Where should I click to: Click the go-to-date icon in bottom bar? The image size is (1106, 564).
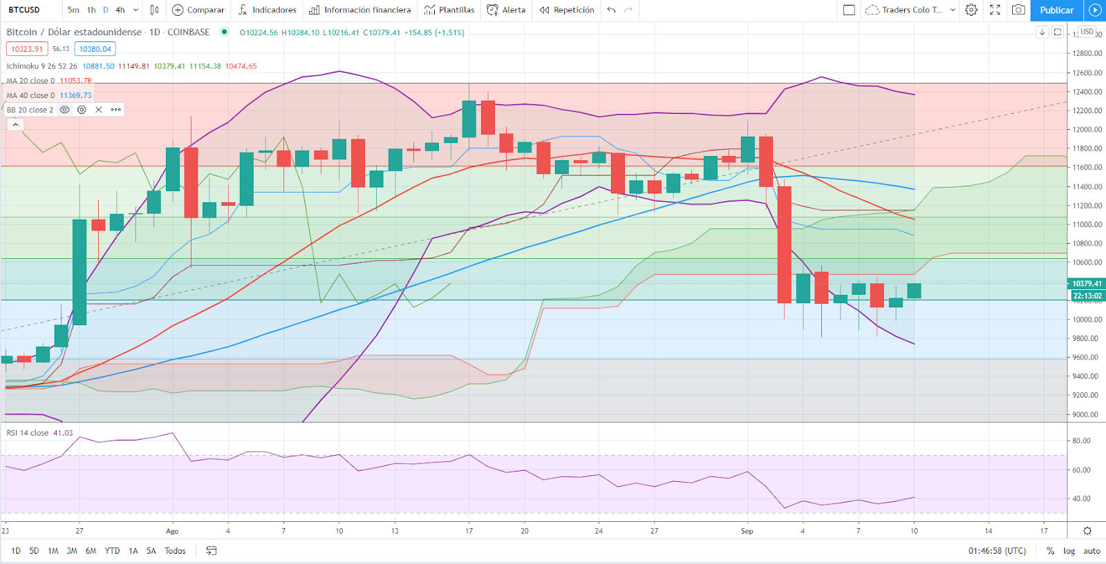212,550
